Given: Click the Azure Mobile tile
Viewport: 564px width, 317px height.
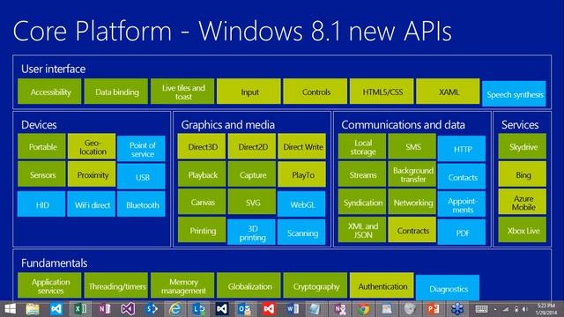Looking at the screenshot, I should point(523,202).
